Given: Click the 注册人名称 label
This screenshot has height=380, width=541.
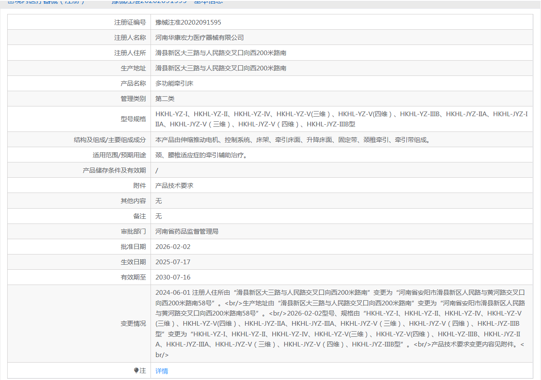Looking at the screenshot, I should pyautogui.click(x=130, y=38).
